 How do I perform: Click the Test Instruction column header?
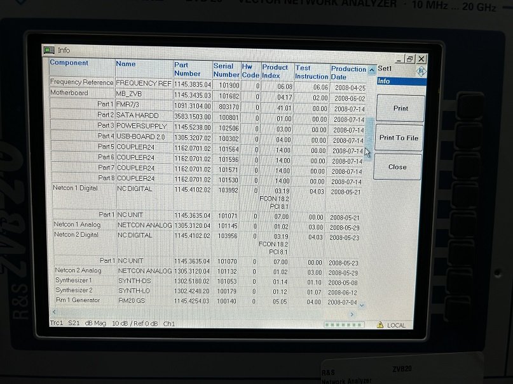311,72
